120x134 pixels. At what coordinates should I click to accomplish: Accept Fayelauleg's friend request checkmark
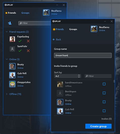point(20,41)
